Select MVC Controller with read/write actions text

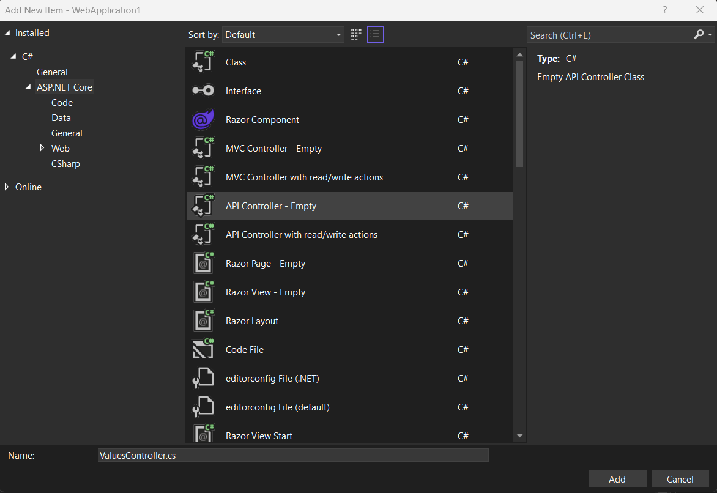point(304,177)
